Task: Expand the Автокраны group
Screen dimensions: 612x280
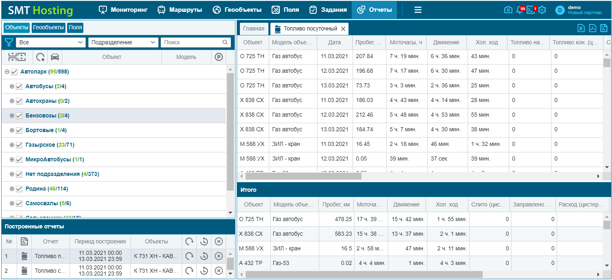Action: (12, 101)
